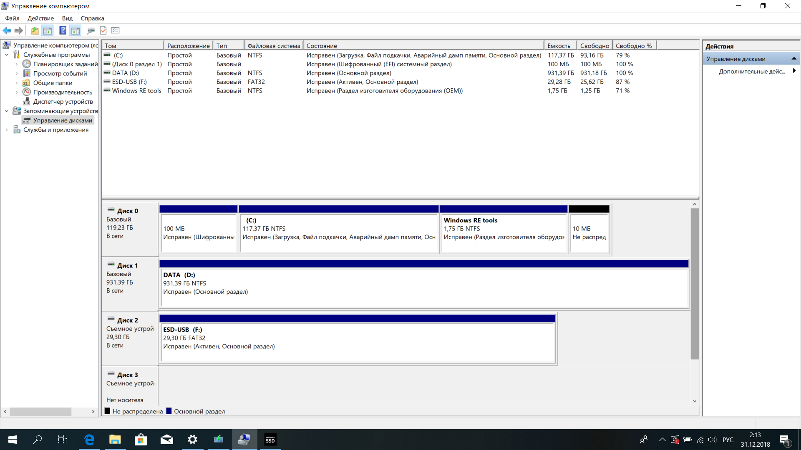Click the Rescan Disks toolbar icon
This screenshot has height=450, width=801.
[x=91, y=30]
